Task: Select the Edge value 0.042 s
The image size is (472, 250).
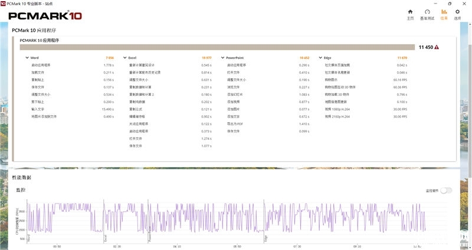Action: click(402, 65)
